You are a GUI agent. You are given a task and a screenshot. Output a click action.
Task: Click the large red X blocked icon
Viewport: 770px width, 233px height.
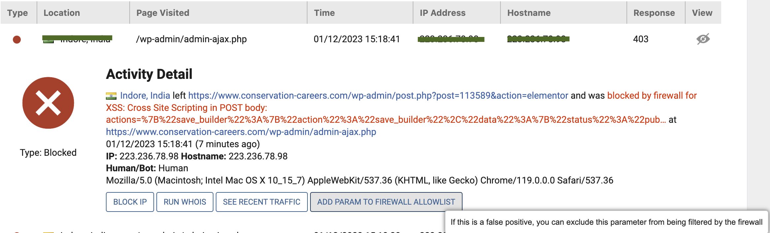(x=48, y=103)
